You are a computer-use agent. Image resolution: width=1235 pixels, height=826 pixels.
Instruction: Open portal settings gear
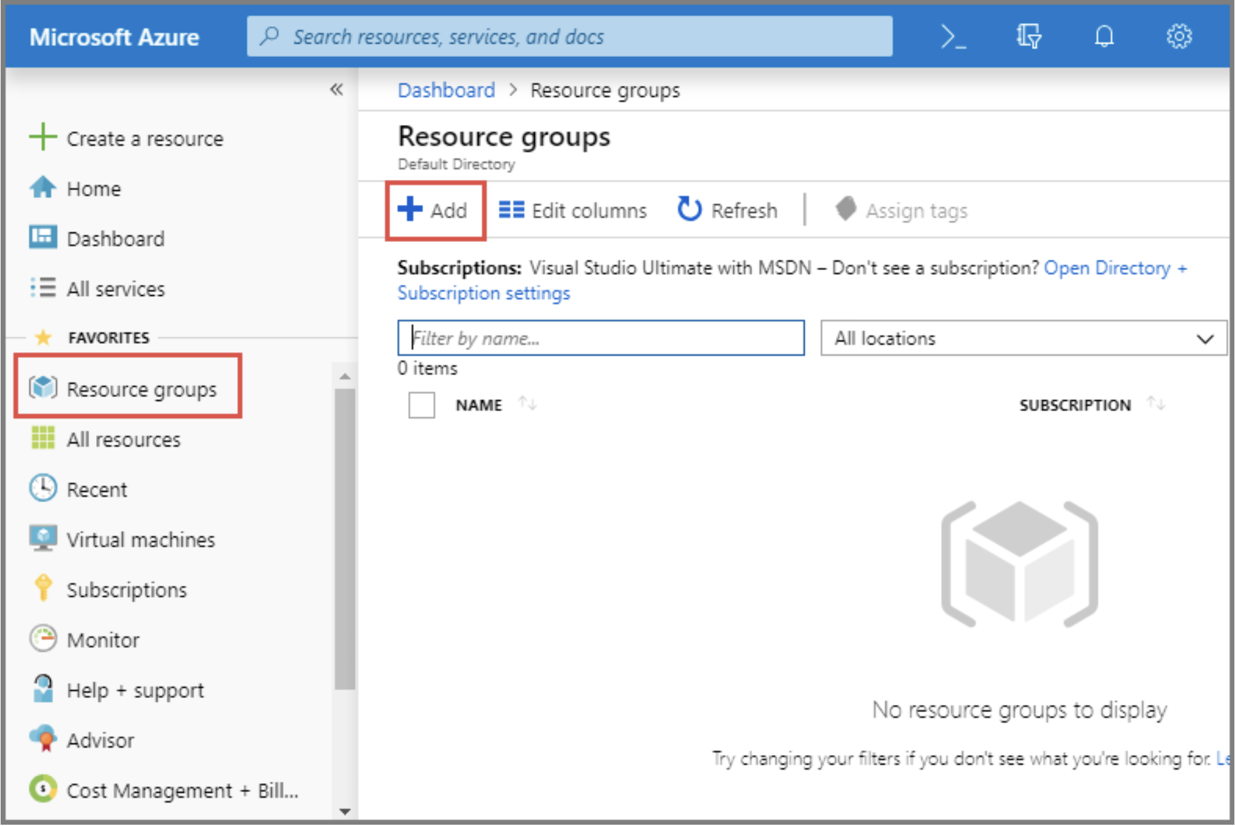[x=1179, y=36]
